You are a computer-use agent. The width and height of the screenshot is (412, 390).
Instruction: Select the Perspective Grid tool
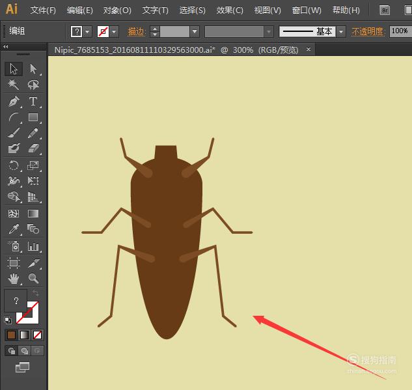tap(33, 197)
